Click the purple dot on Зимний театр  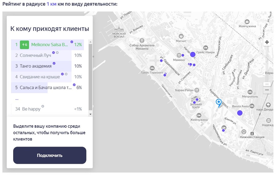(x=197, y=99)
